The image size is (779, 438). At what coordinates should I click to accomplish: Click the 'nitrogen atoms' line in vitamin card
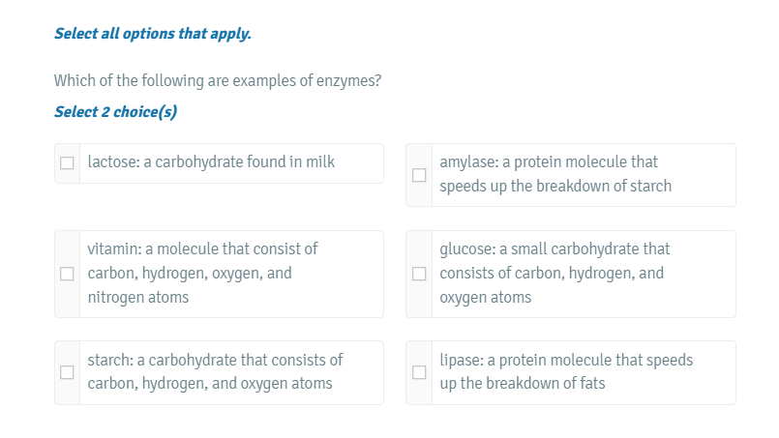pos(138,298)
